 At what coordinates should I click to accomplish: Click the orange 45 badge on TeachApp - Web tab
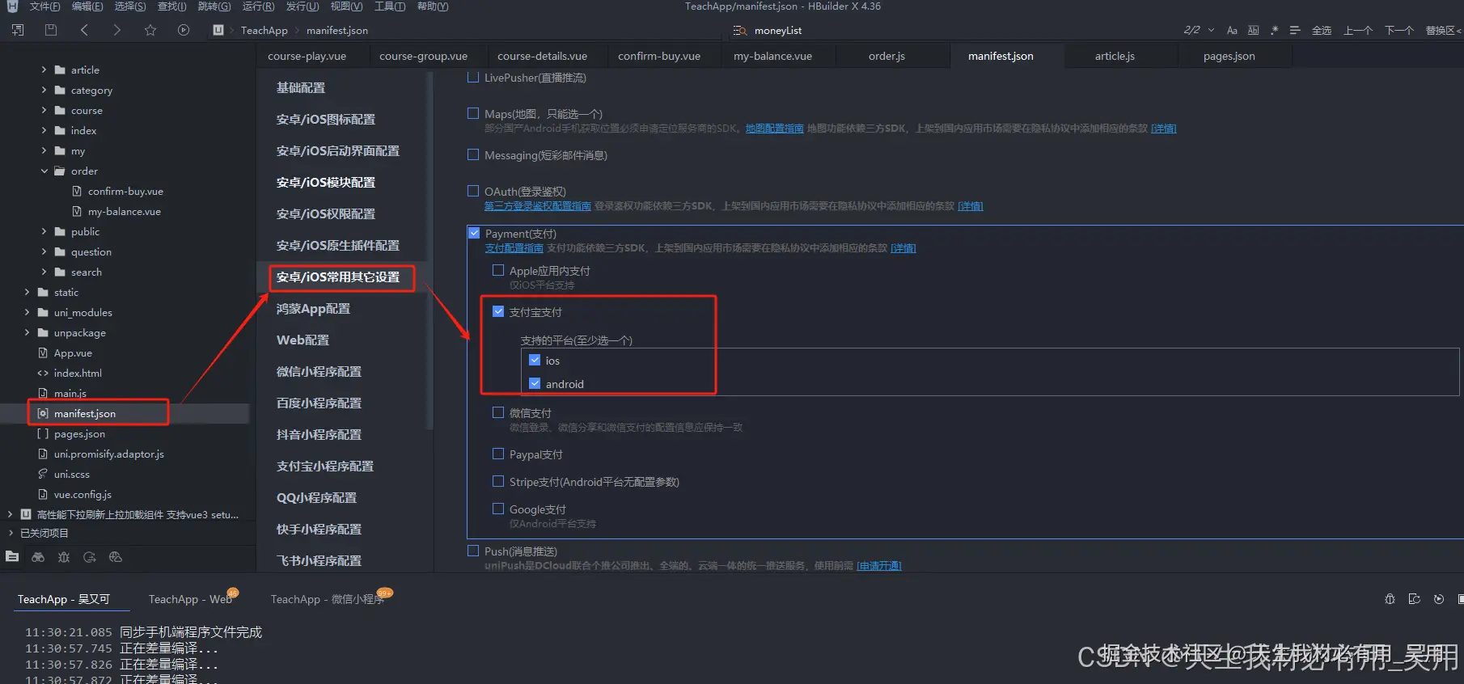[x=233, y=593]
